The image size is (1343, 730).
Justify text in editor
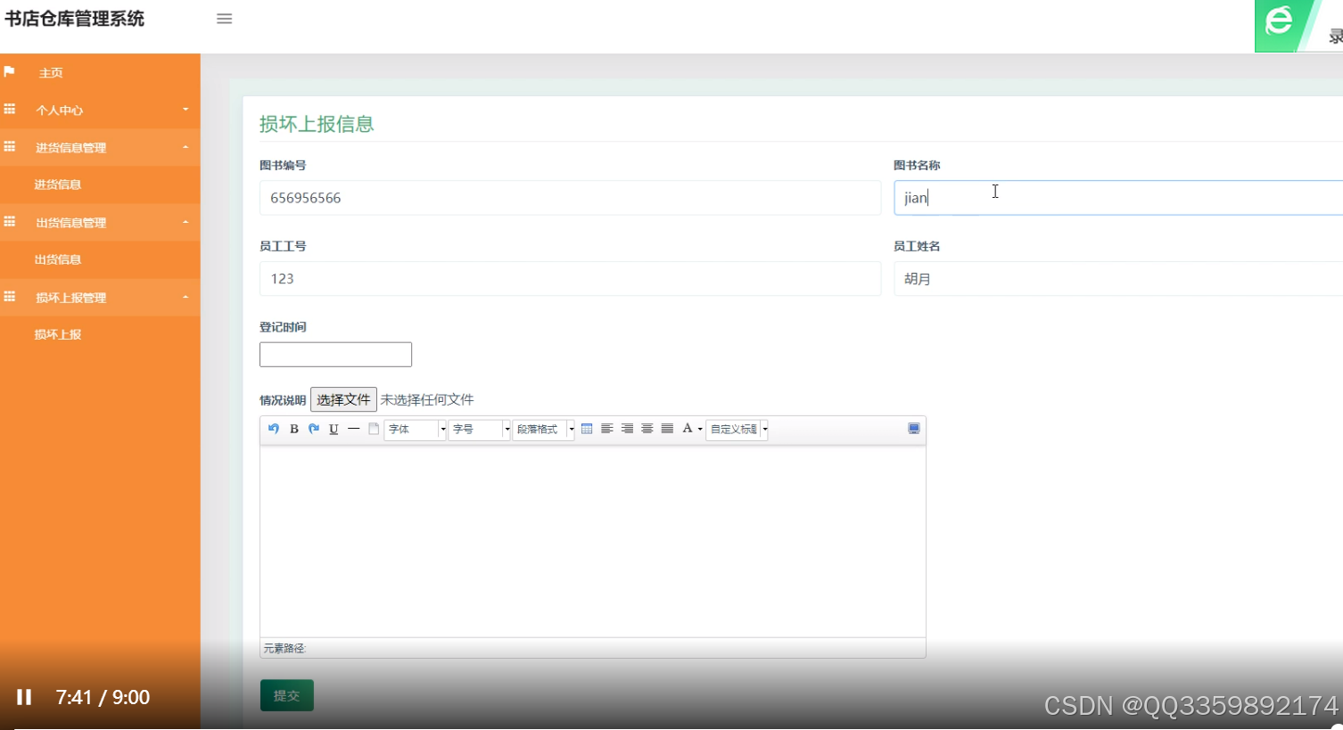pos(667,429)
